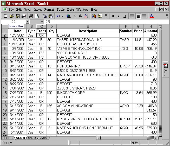Expand more Standard toolbar buttons chevron
The width and height of the screenshot is (170, 146).
point(106,16)
